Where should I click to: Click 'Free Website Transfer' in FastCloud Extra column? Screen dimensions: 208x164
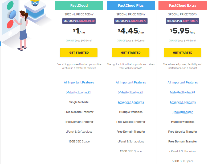(183, 132)
